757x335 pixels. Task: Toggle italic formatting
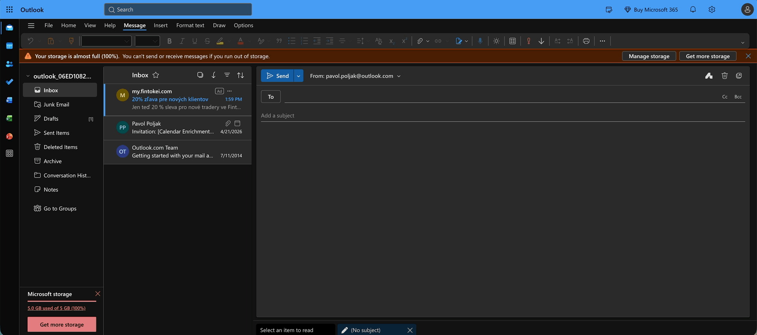(x=182, y=41)
